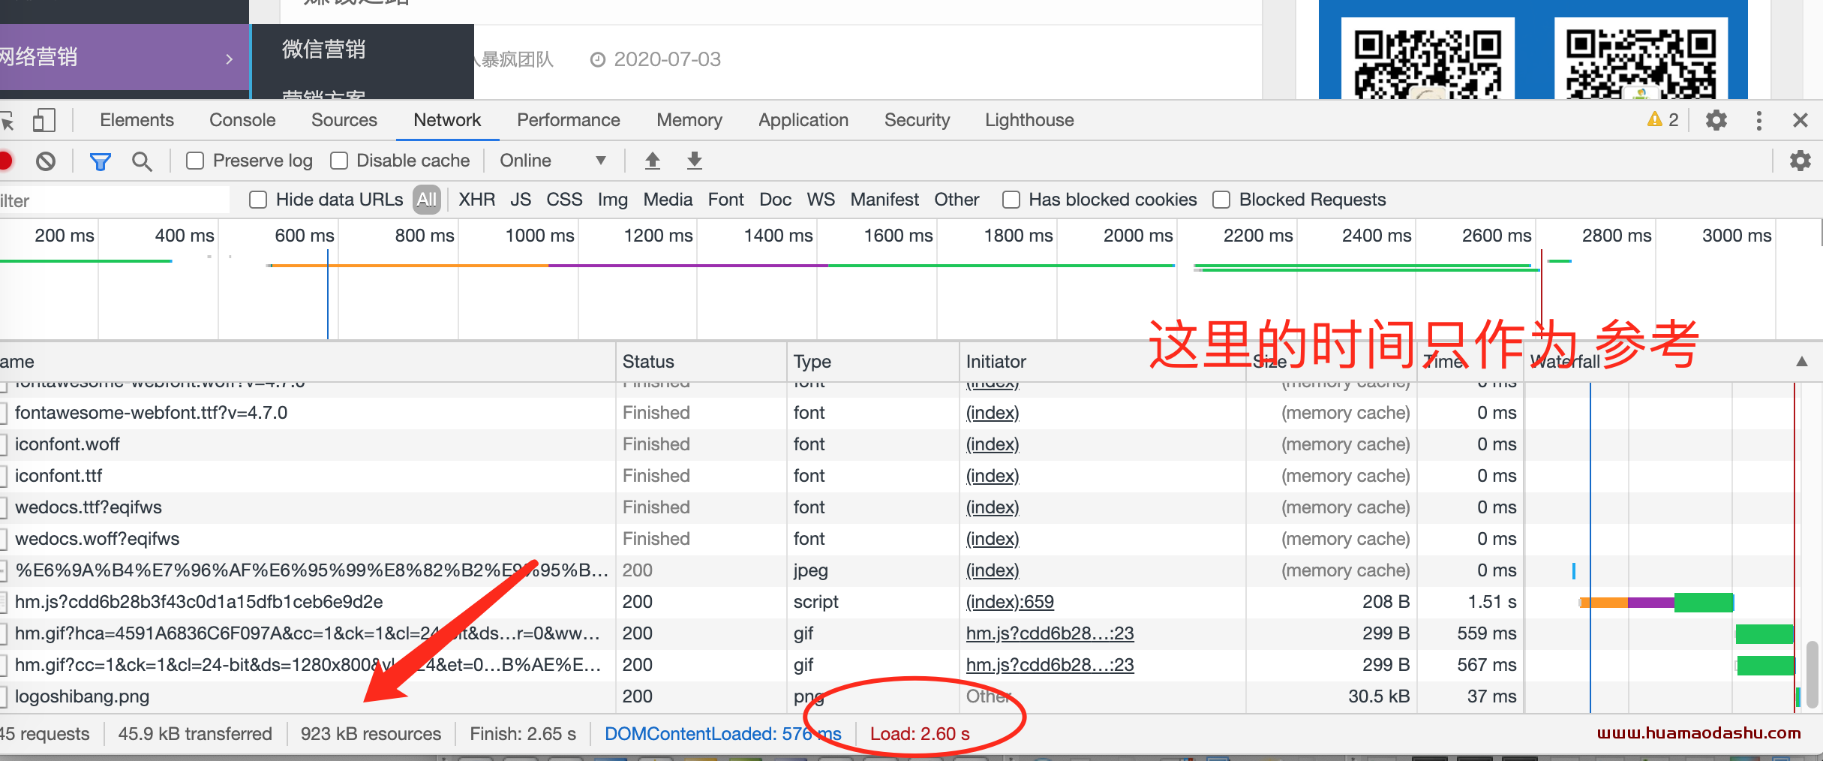This screenshot has height=761, width=1823.
Task: Filter requests by Img
Action: (x=612, y=200)
